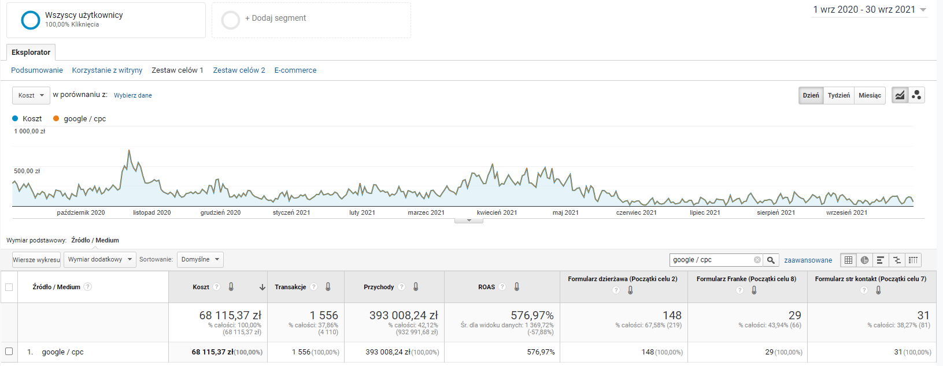Switch to Korzystanie z witryny tab
The width and height of the screenshot is (943, 366).
coord(107,70)
